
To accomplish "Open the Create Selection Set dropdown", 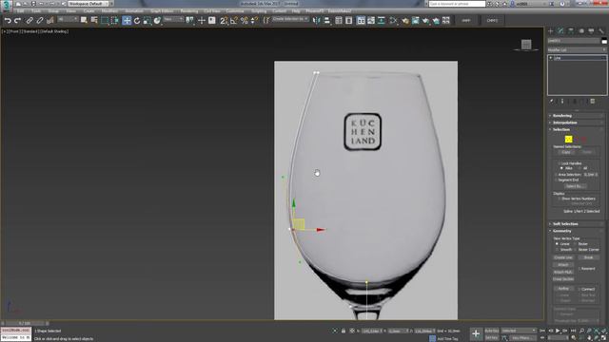I will (x=290, y=19).
